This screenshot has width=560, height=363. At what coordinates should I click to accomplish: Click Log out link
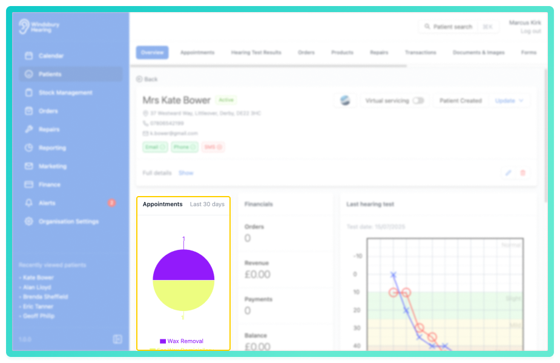(x=531, y=31)
